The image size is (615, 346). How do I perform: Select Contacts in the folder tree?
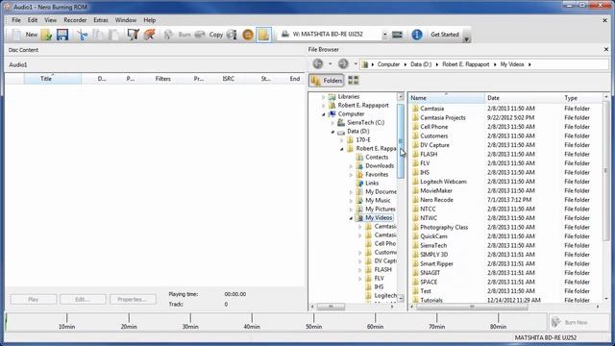point(377,158)
